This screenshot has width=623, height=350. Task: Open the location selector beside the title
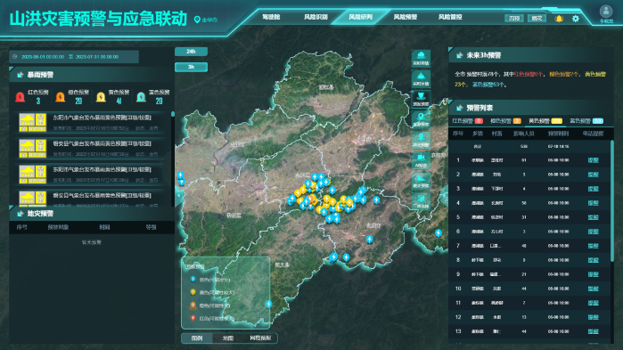click(x=206, y=20)
